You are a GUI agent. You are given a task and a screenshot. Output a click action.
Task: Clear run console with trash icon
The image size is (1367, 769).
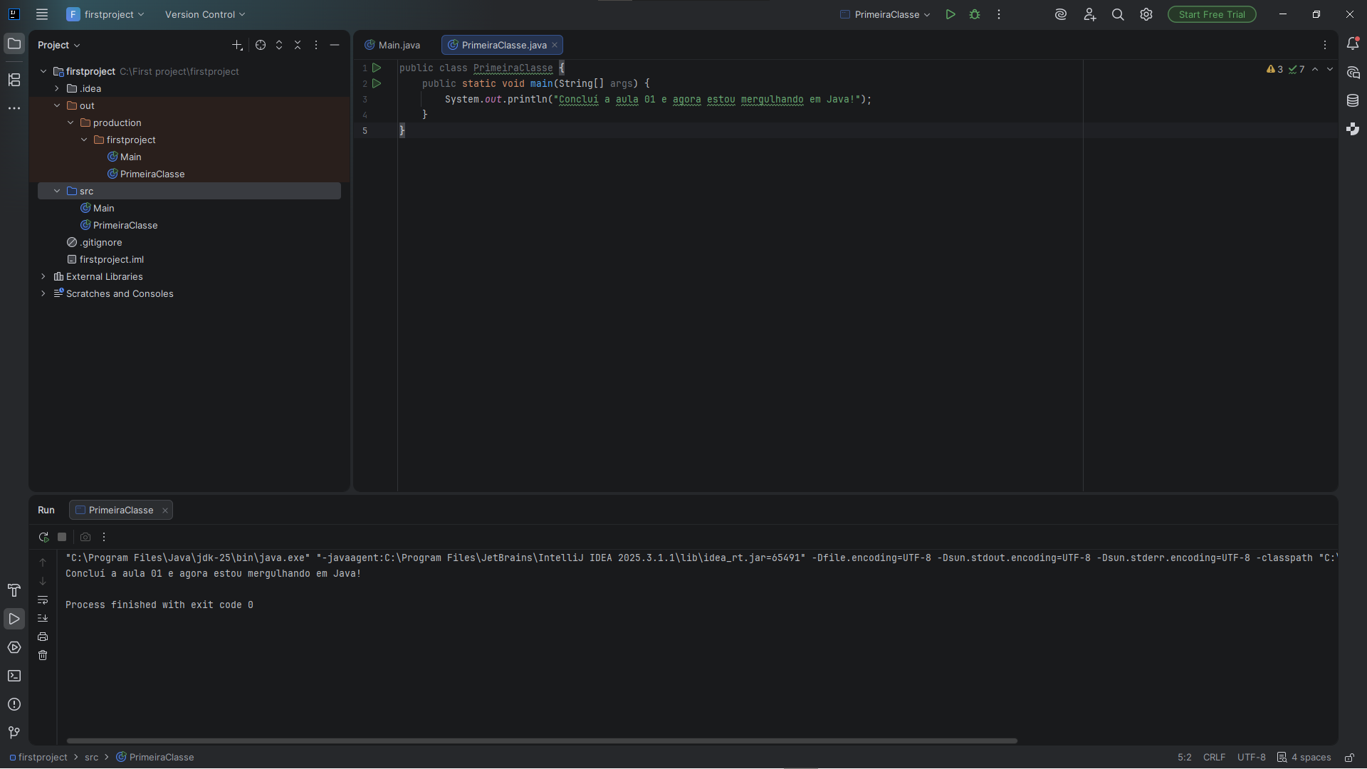43,655
